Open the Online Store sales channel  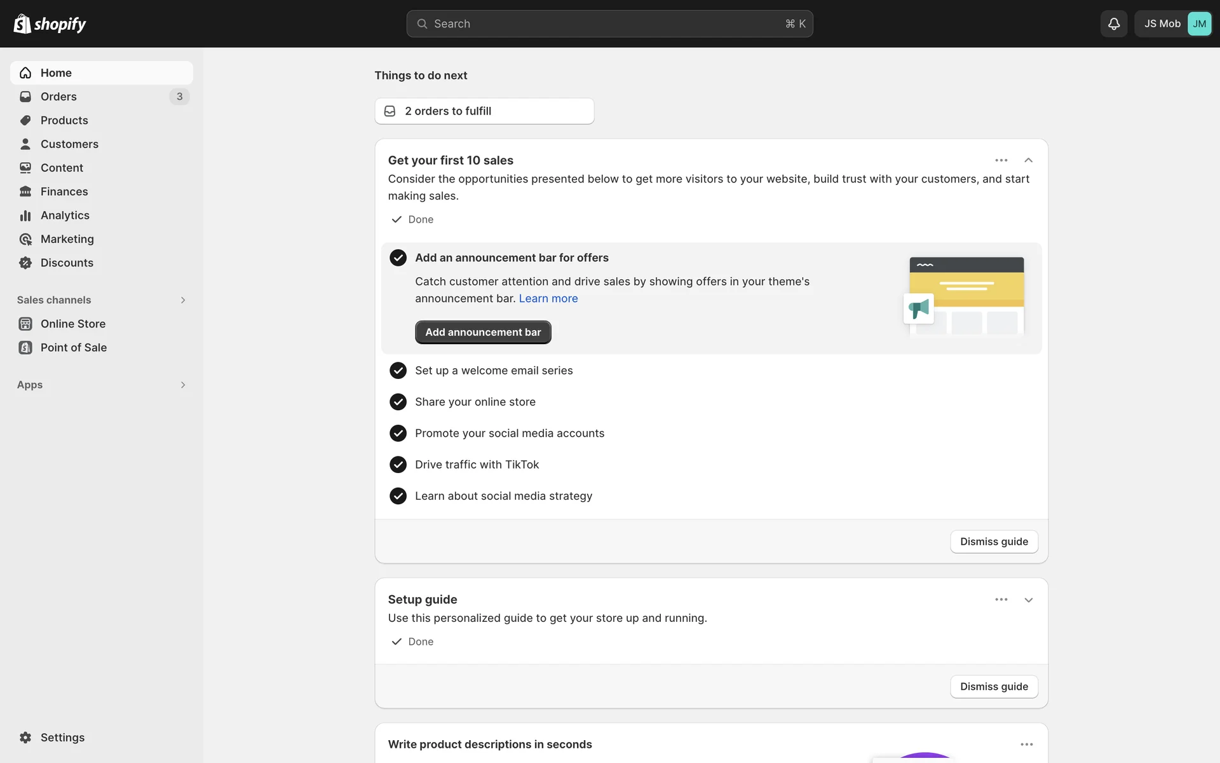(72, 324)
